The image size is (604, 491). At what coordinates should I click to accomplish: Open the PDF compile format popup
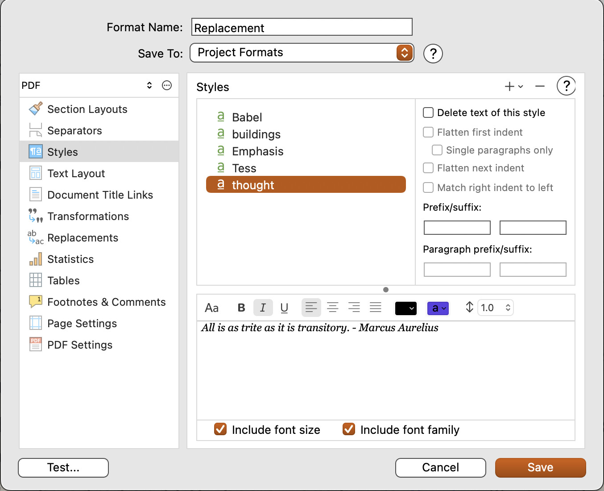[87, 85]
